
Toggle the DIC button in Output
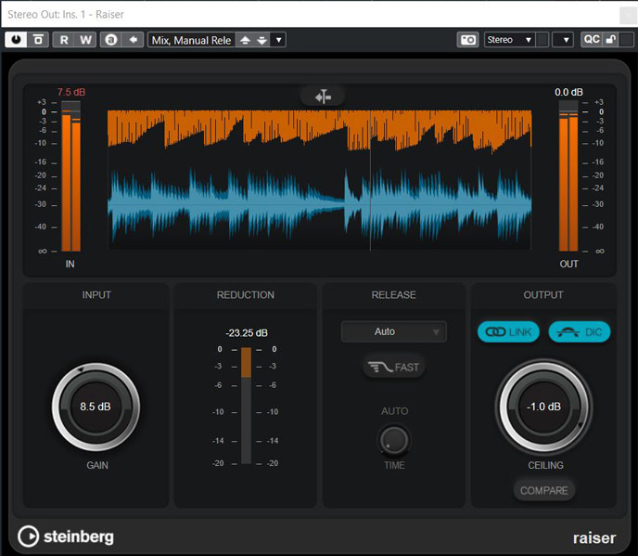point(580,331)
